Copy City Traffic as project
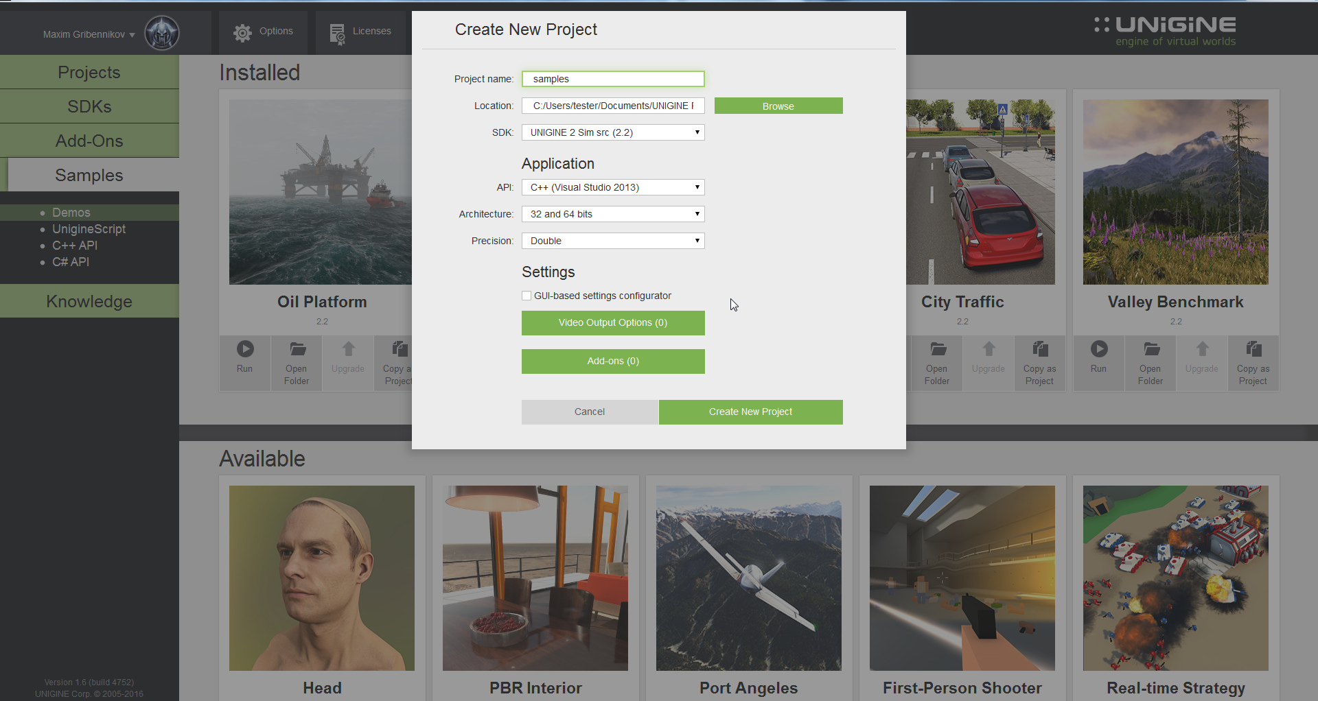 [x=1040, y=364]
